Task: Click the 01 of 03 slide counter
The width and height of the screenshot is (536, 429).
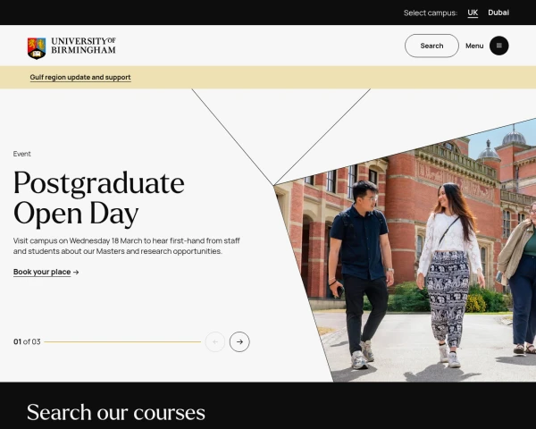Action: [27, 341]
